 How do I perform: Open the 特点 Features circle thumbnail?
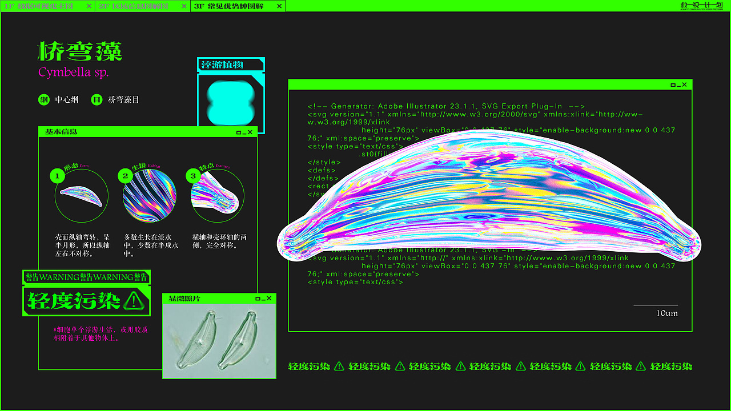pyautogui.click(x=218, y=196)
